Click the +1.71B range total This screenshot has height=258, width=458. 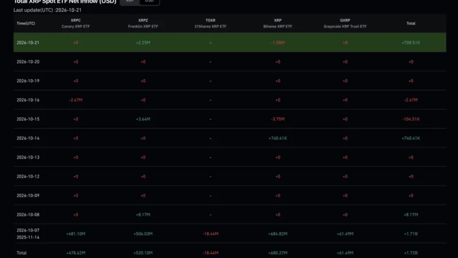point(410,234)
